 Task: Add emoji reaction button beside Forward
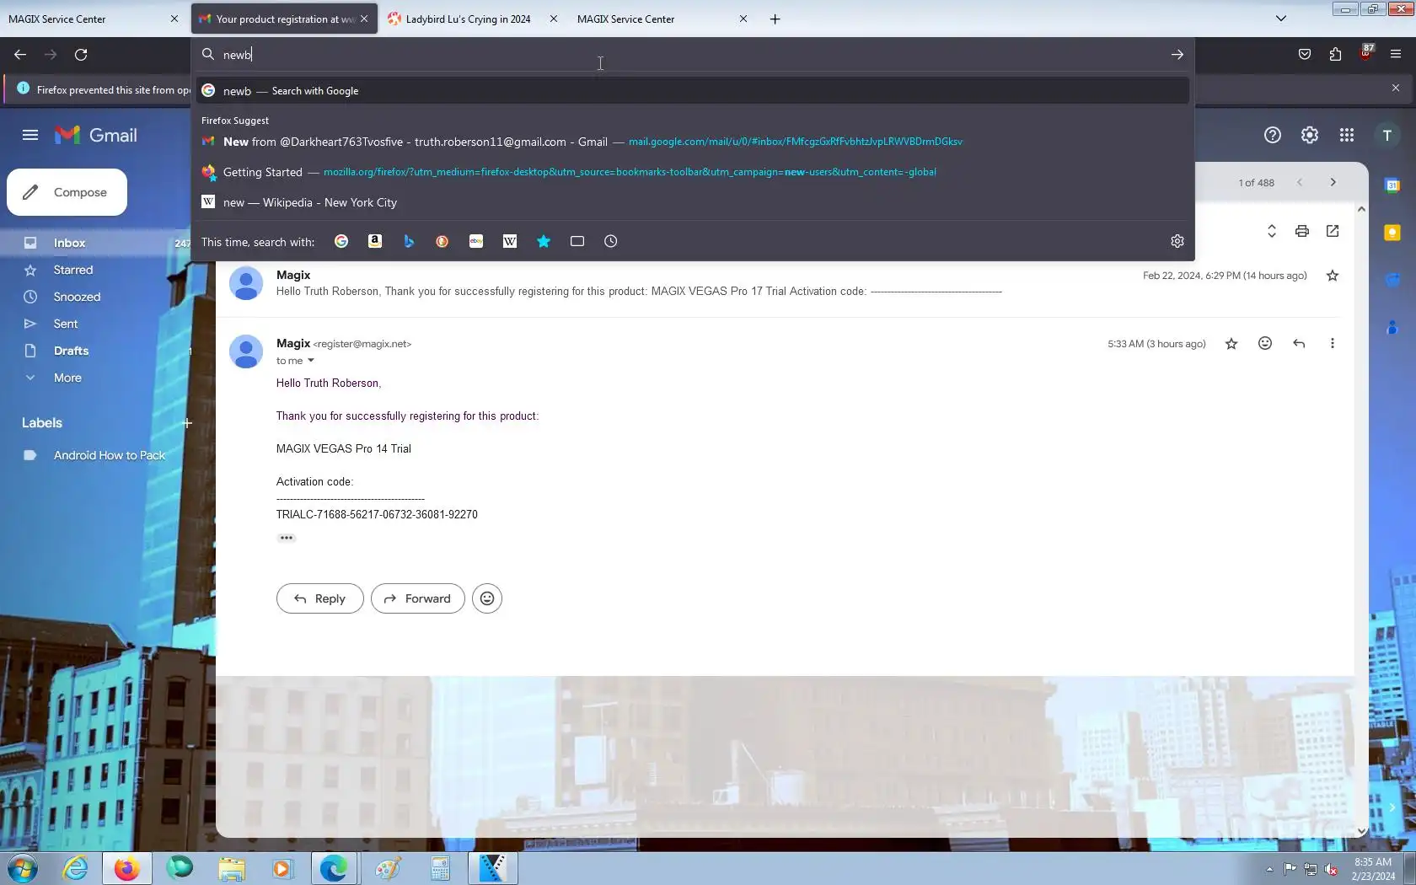(x=487, y=598)
